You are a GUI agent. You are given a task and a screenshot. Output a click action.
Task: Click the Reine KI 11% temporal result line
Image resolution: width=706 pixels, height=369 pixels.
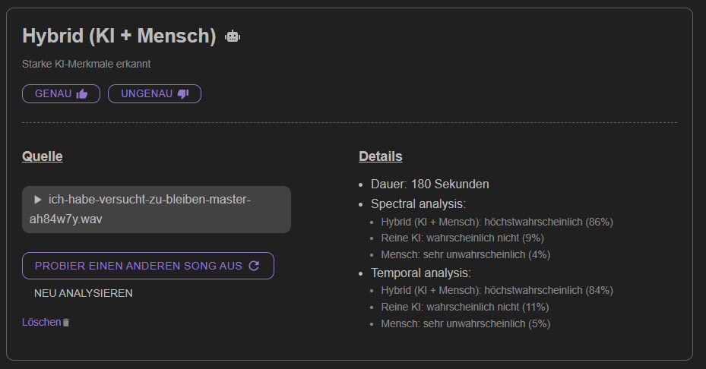click(x=465, y=307)
